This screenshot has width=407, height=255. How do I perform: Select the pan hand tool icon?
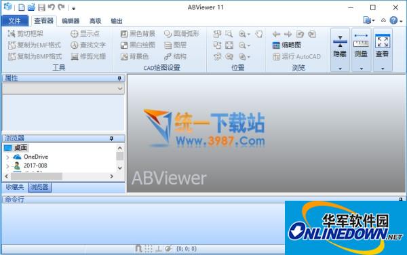[259, 34]
